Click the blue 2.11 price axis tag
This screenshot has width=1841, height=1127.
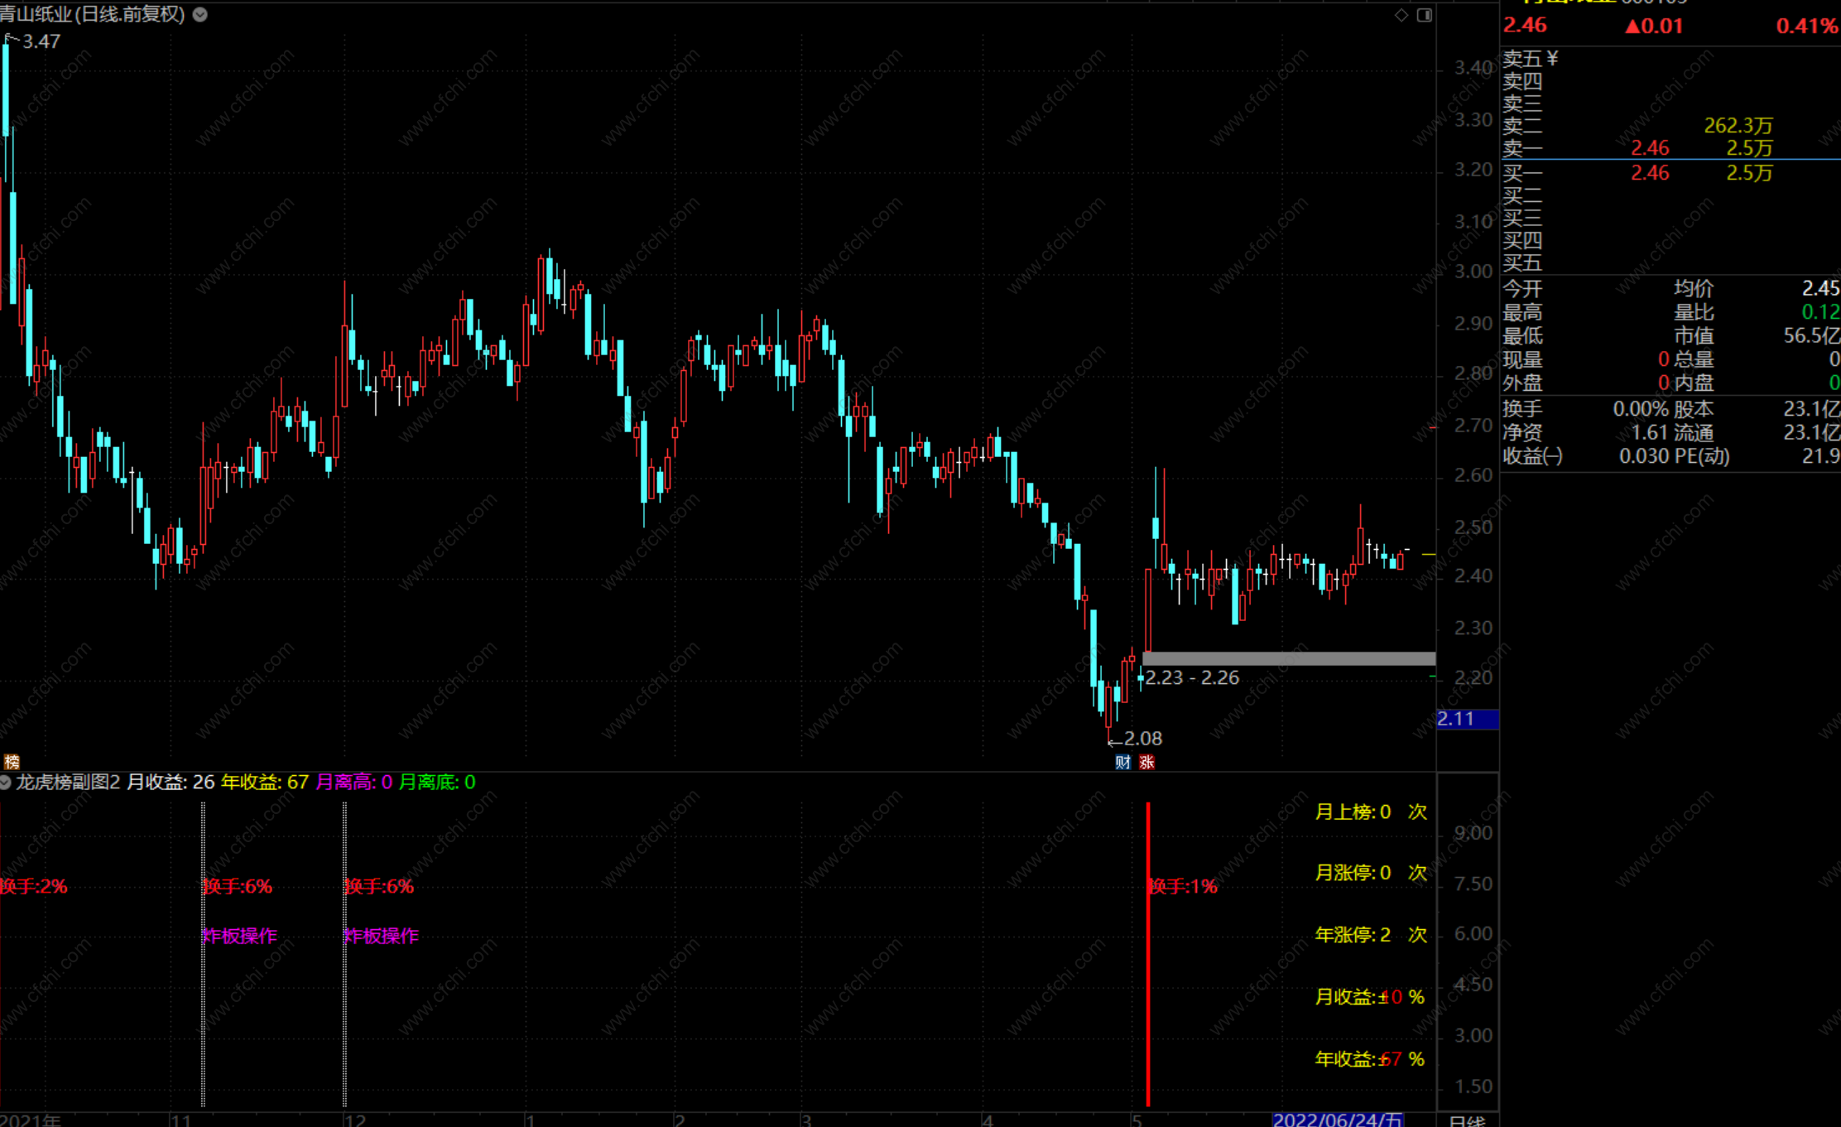coord(1467,719)
